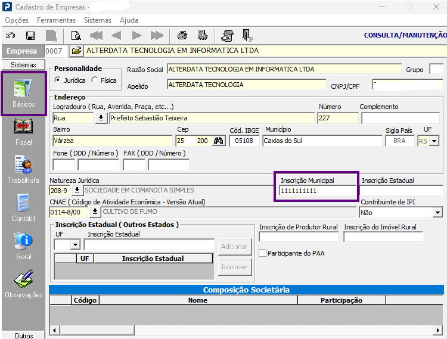Go to previous record arrow
Screen dimensions: 447x339
pyautogui.click(x=116, y=36)
